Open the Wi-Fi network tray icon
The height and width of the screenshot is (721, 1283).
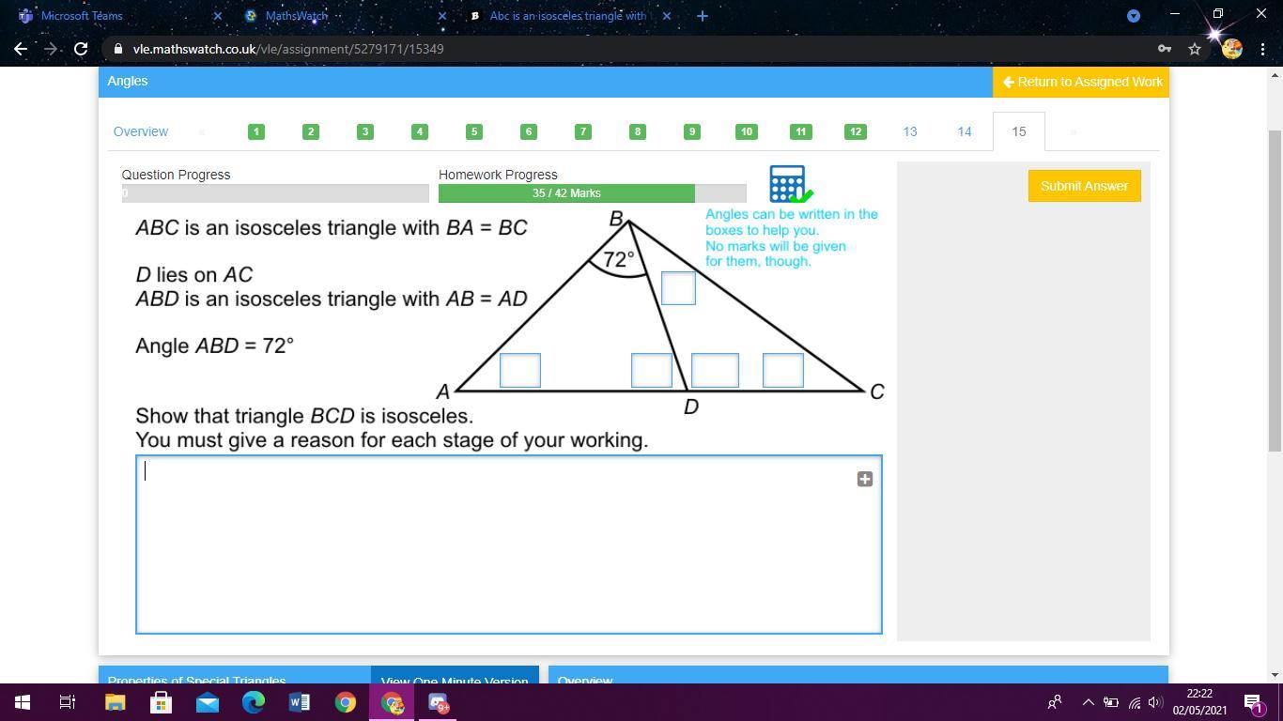point(1135,702)
